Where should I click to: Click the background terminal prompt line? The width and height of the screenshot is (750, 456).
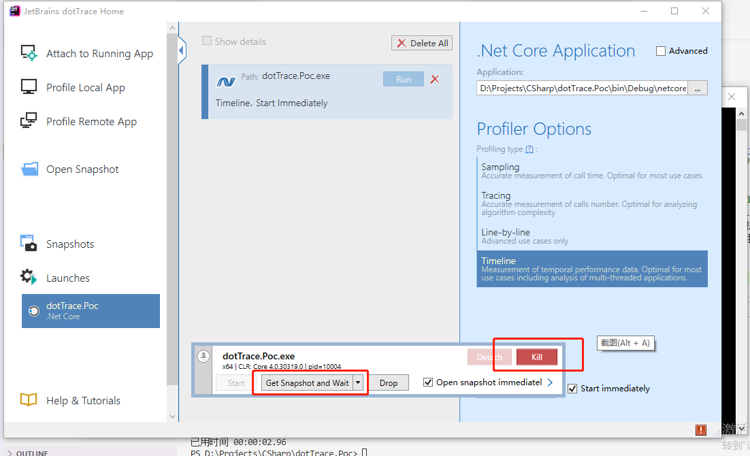[x=279, y=452]
